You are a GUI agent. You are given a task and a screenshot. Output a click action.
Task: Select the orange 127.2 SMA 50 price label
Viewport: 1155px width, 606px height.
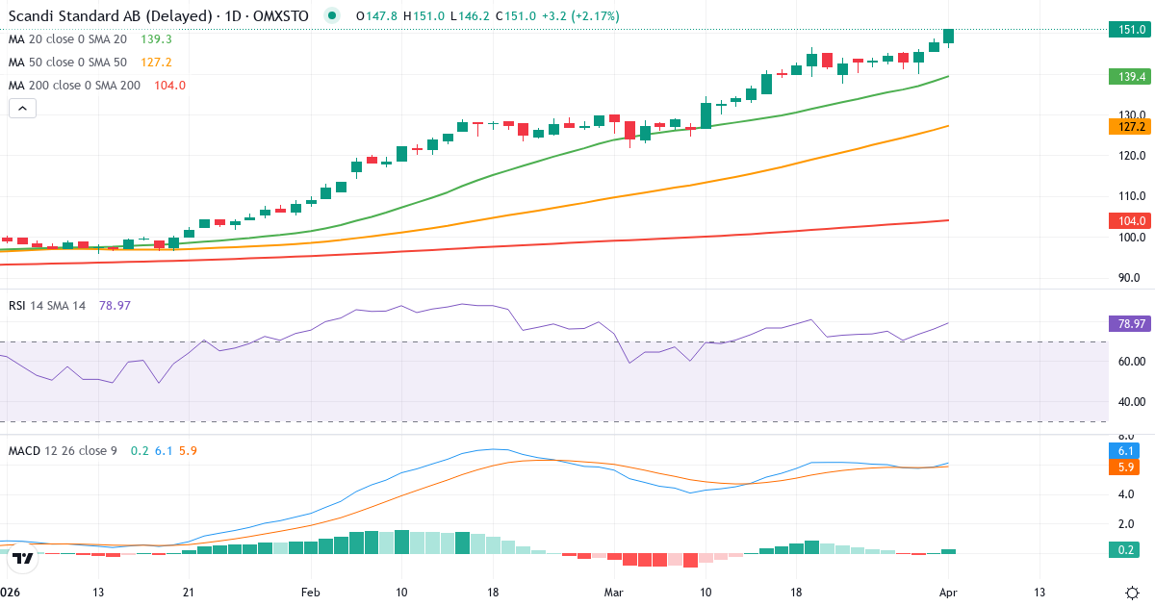pyautogui.click(x=1128, y=125)
